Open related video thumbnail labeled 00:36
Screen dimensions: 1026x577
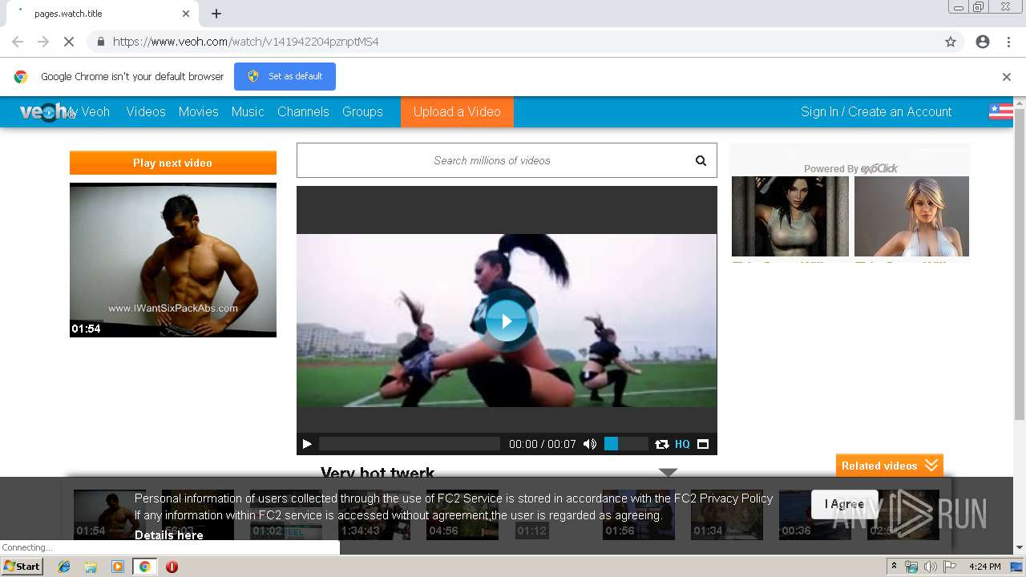point(815,514)
